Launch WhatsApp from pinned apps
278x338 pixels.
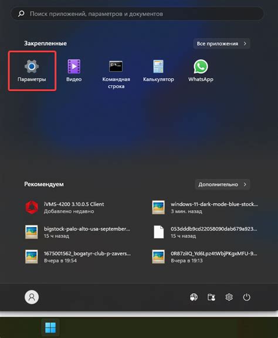201,71
